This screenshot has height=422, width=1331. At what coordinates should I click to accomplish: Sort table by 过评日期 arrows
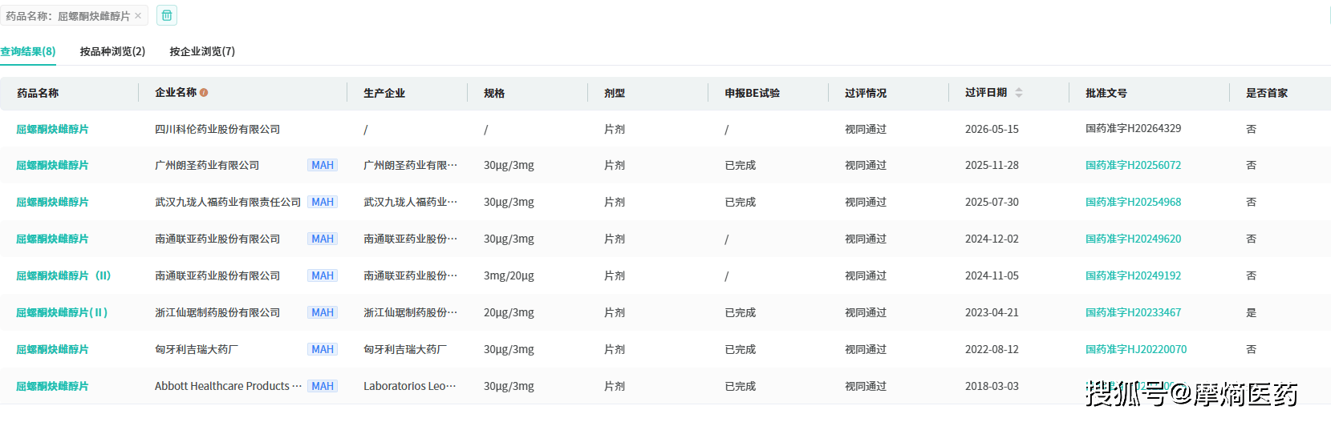pos(1019,93)
